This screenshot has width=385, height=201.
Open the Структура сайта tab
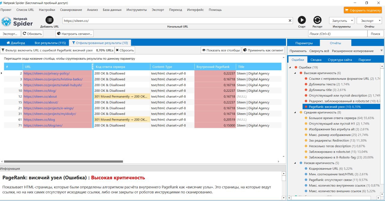pyautogui.click(x=340, y=60)
